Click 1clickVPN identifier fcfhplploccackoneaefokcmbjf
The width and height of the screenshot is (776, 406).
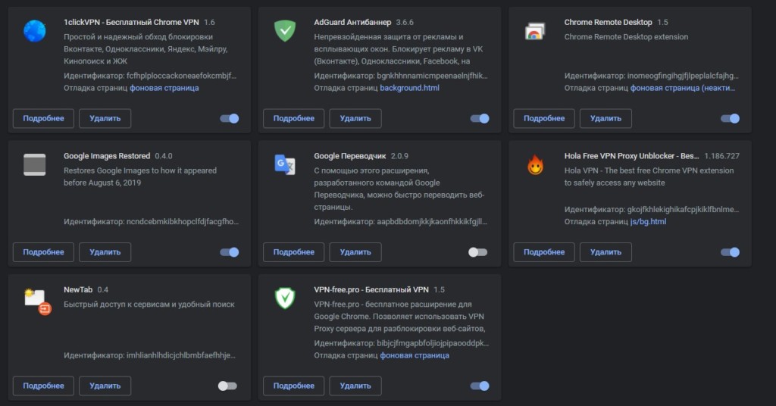click(x=182, y=76)
